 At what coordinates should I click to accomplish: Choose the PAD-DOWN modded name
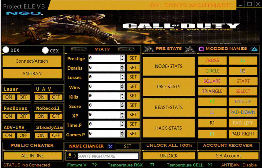pos(243,112)
